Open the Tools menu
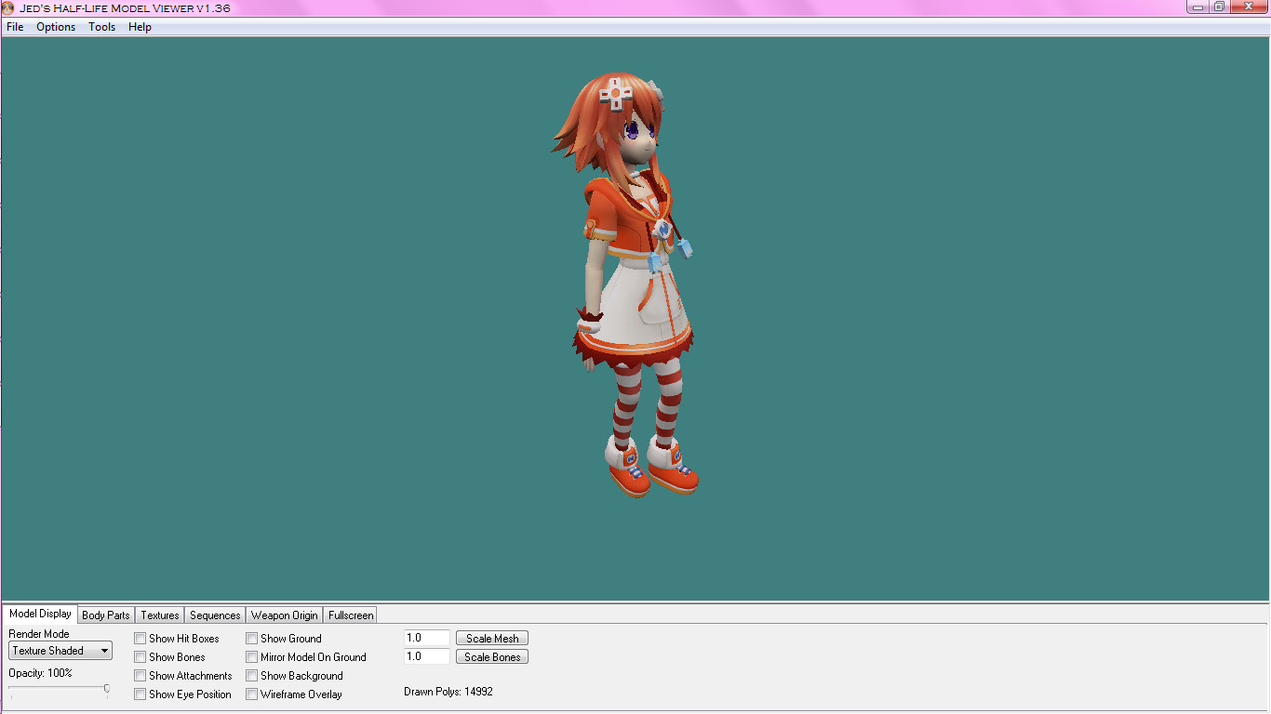 [x=101, y=27]
